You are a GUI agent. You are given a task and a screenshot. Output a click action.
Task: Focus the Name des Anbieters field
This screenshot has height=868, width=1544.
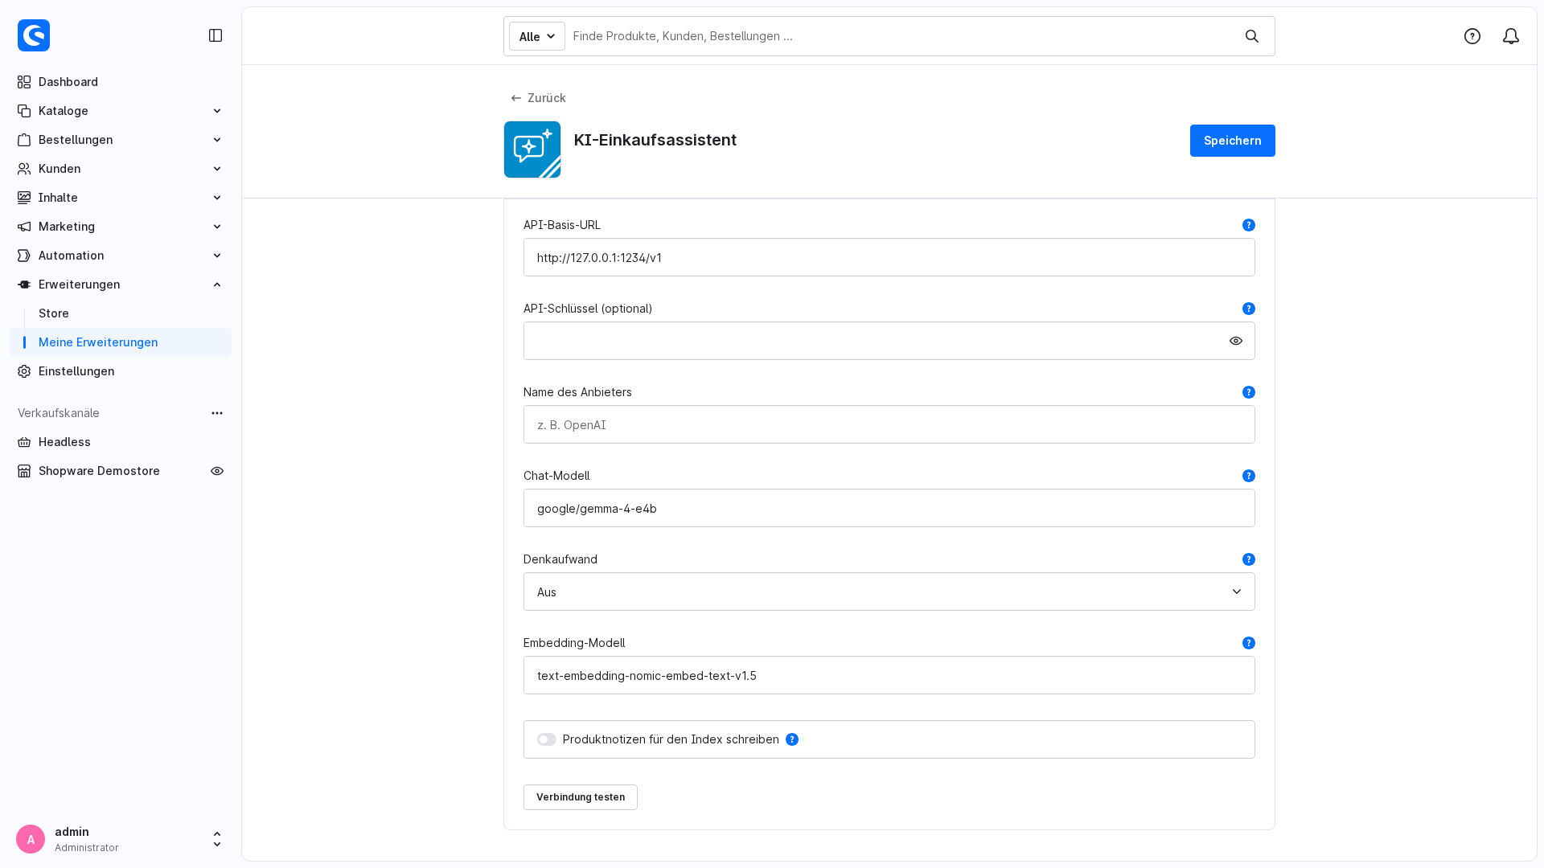pyautogui.click(x=889, y=424)
